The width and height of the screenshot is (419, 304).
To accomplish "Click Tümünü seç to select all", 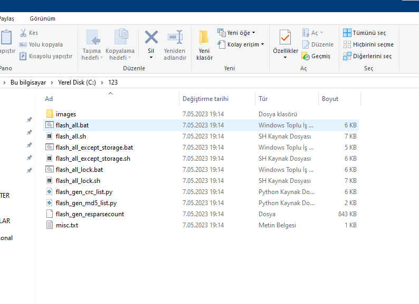I will 364,33.
